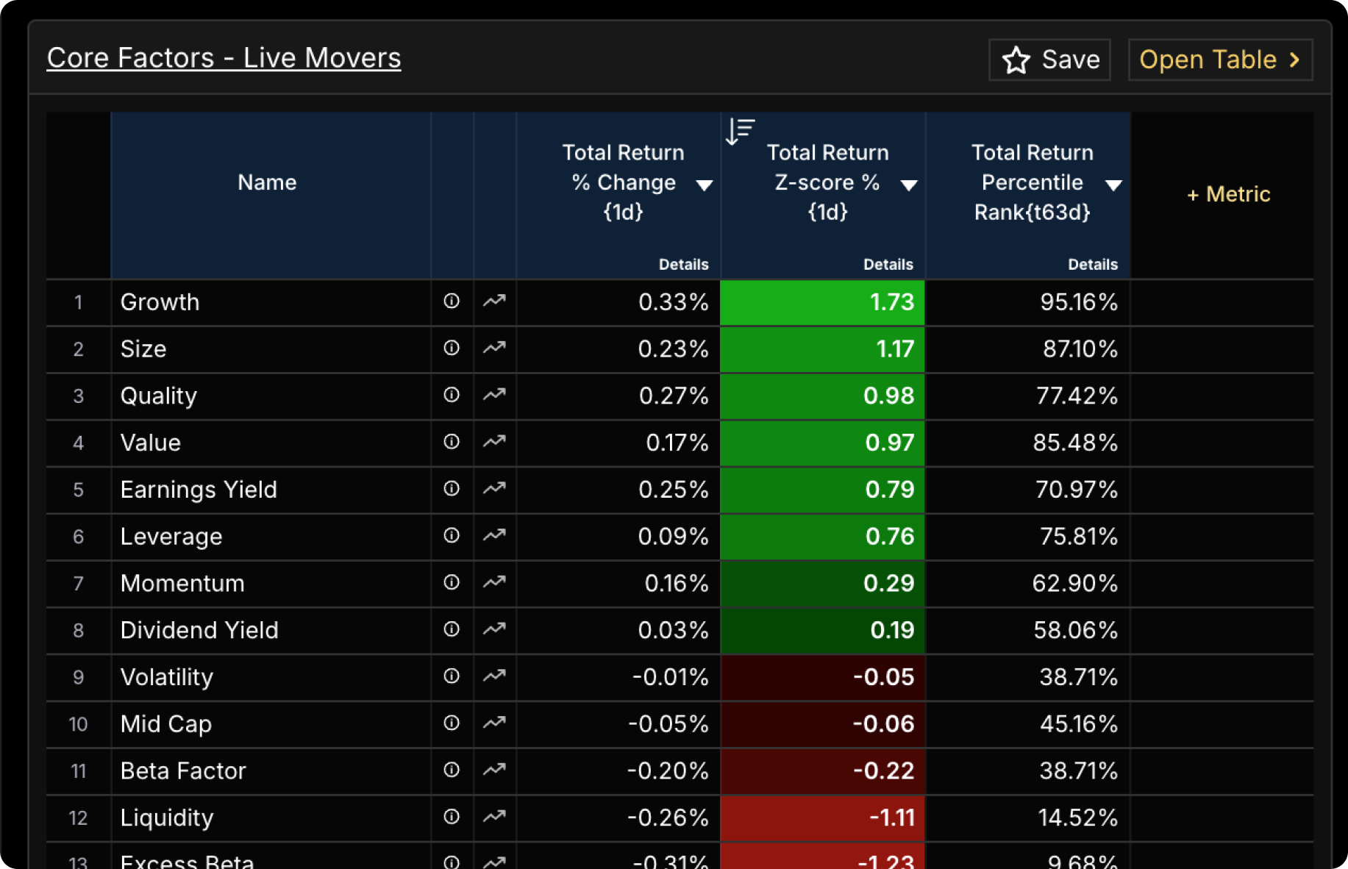Select the Dividend Yield row name
This screenshot has height=869, width=1348.
pos(199,631)
